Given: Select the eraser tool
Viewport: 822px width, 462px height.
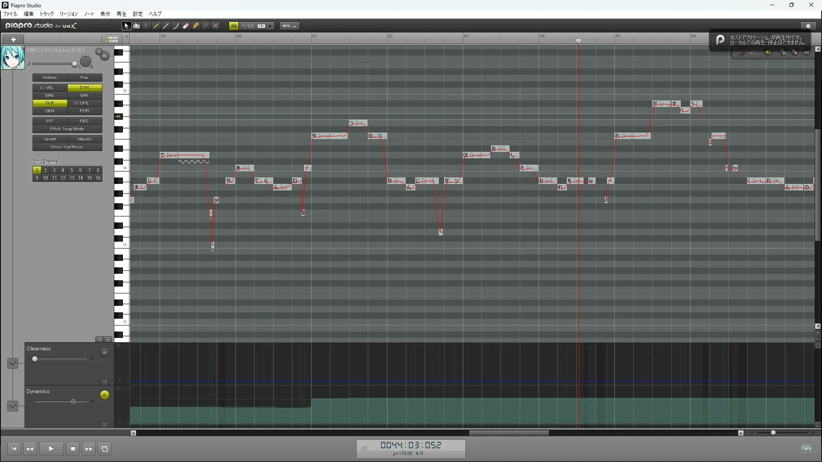Looking at the screenshot, I should point(186,26).
